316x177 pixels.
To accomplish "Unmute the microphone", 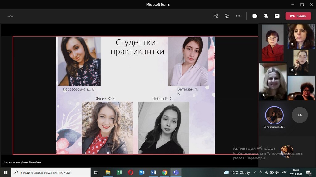I will [266, 16].
